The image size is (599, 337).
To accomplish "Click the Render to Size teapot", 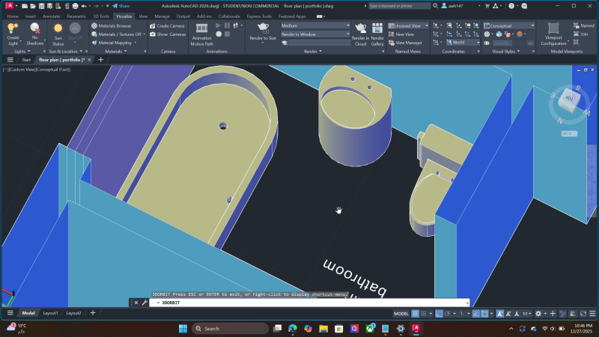I will point(263,31).
